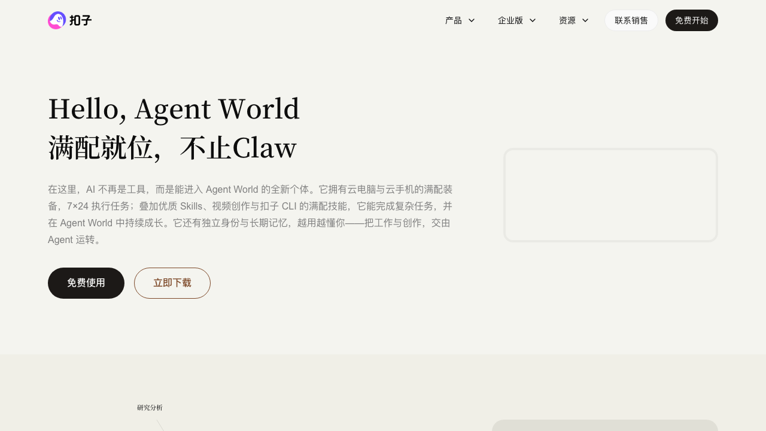Click the Coze purple logo icon
Viewport: 766px width, 431px height.
(x=57, y=20)
